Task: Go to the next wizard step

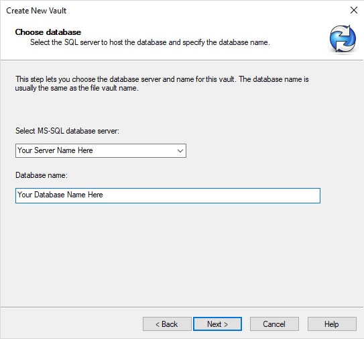Action: [217, 324]
